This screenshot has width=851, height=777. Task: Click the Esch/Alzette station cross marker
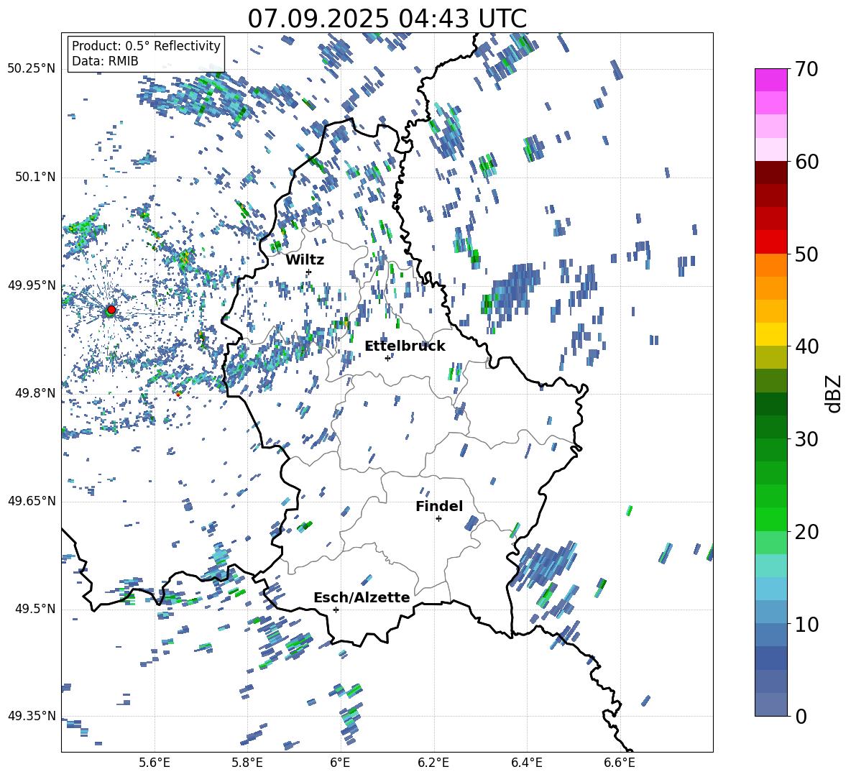click(x=336, y=610)
